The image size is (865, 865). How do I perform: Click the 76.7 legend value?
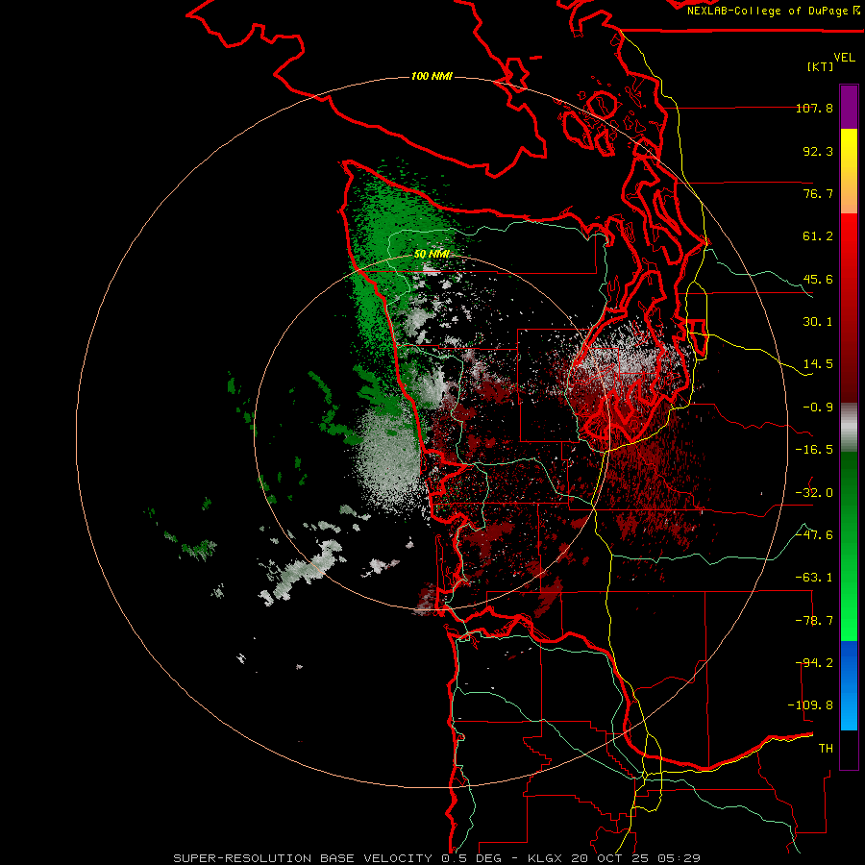[818, 193]
